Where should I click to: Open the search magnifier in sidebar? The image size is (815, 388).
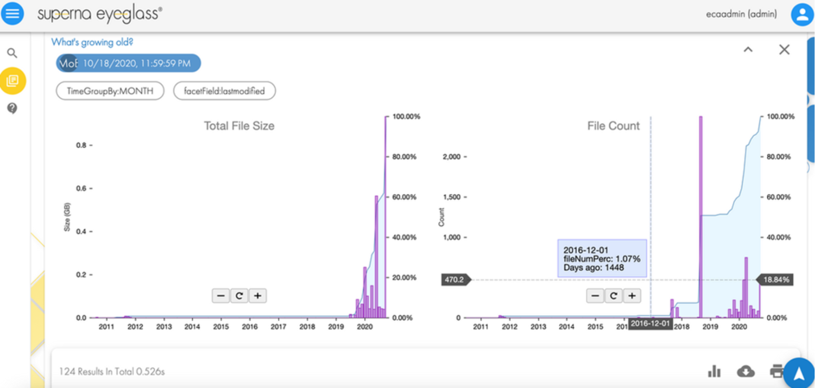pyautogui.click(x=12, y=53)
